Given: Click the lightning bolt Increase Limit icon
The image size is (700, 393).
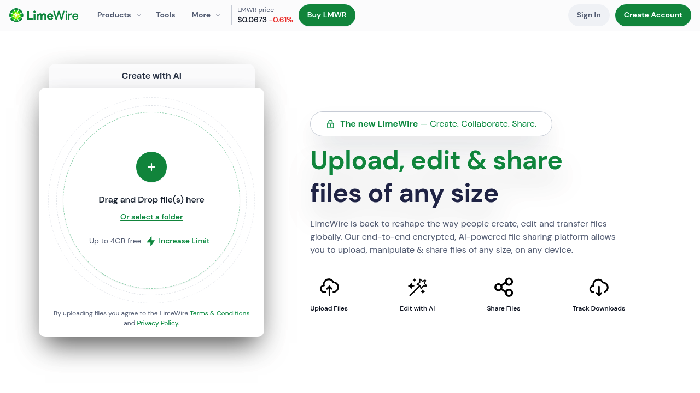Looking at the screenshot, I should pos(151,241).
